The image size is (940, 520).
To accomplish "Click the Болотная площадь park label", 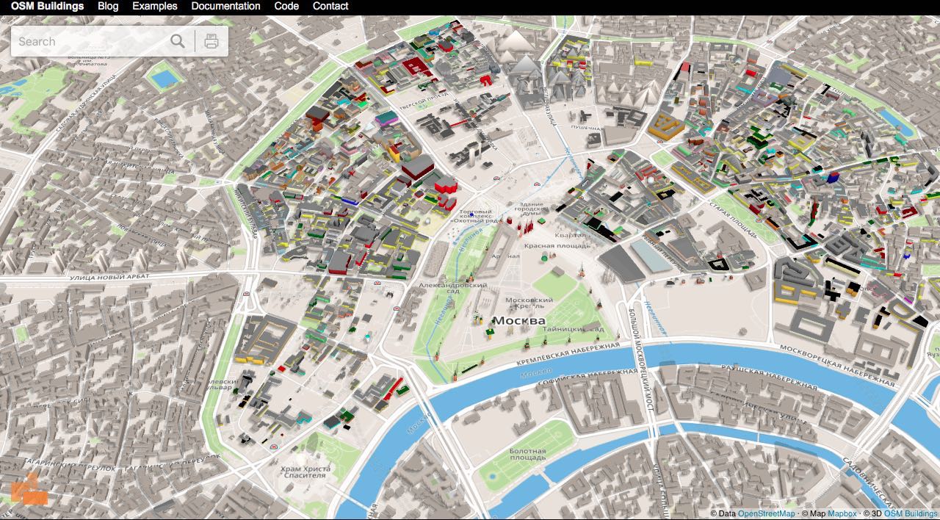I will (527, 455).
